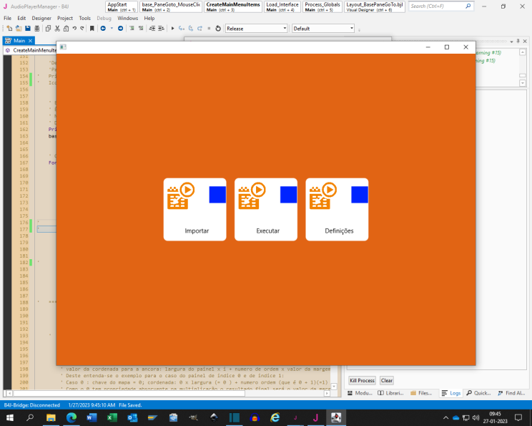Open the Tools menu

coord(85,19)
